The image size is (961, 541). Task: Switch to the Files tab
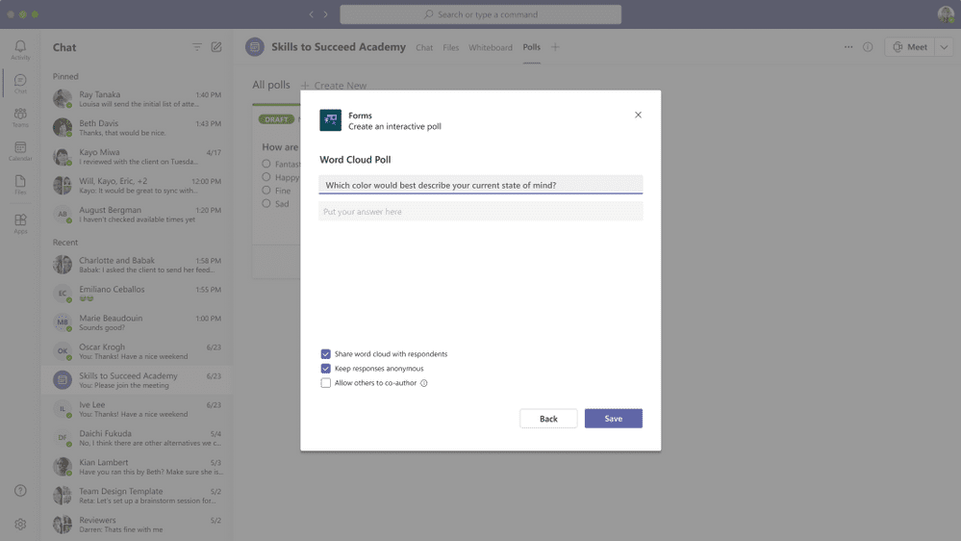[x=450, y=47]
